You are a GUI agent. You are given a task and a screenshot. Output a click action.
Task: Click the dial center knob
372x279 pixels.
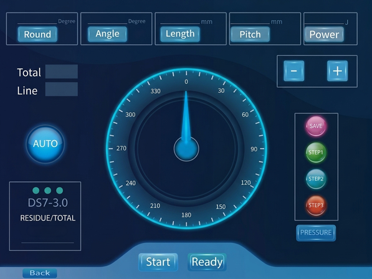click(x=186, y=149)
